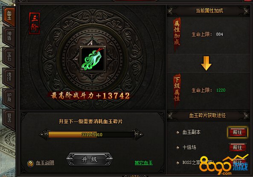This screenshot has height=177, width=253.
Task: Click the 升级 upgrade button
Action: [x=90, y=159]
